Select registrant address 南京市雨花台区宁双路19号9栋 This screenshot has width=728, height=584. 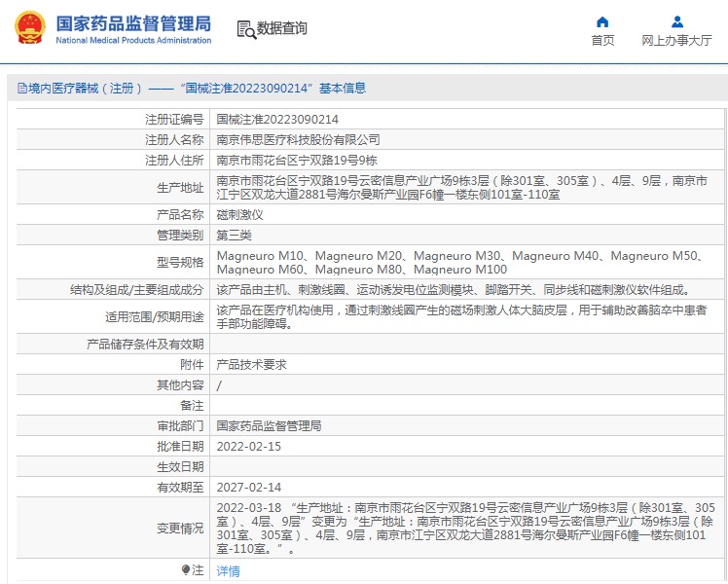pos(297,161)
